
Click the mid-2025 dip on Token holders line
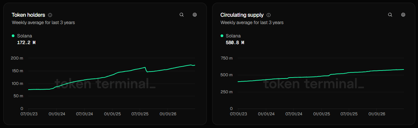point(147,72)
